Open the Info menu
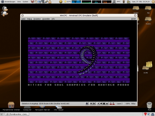 [x=53, y=19]
